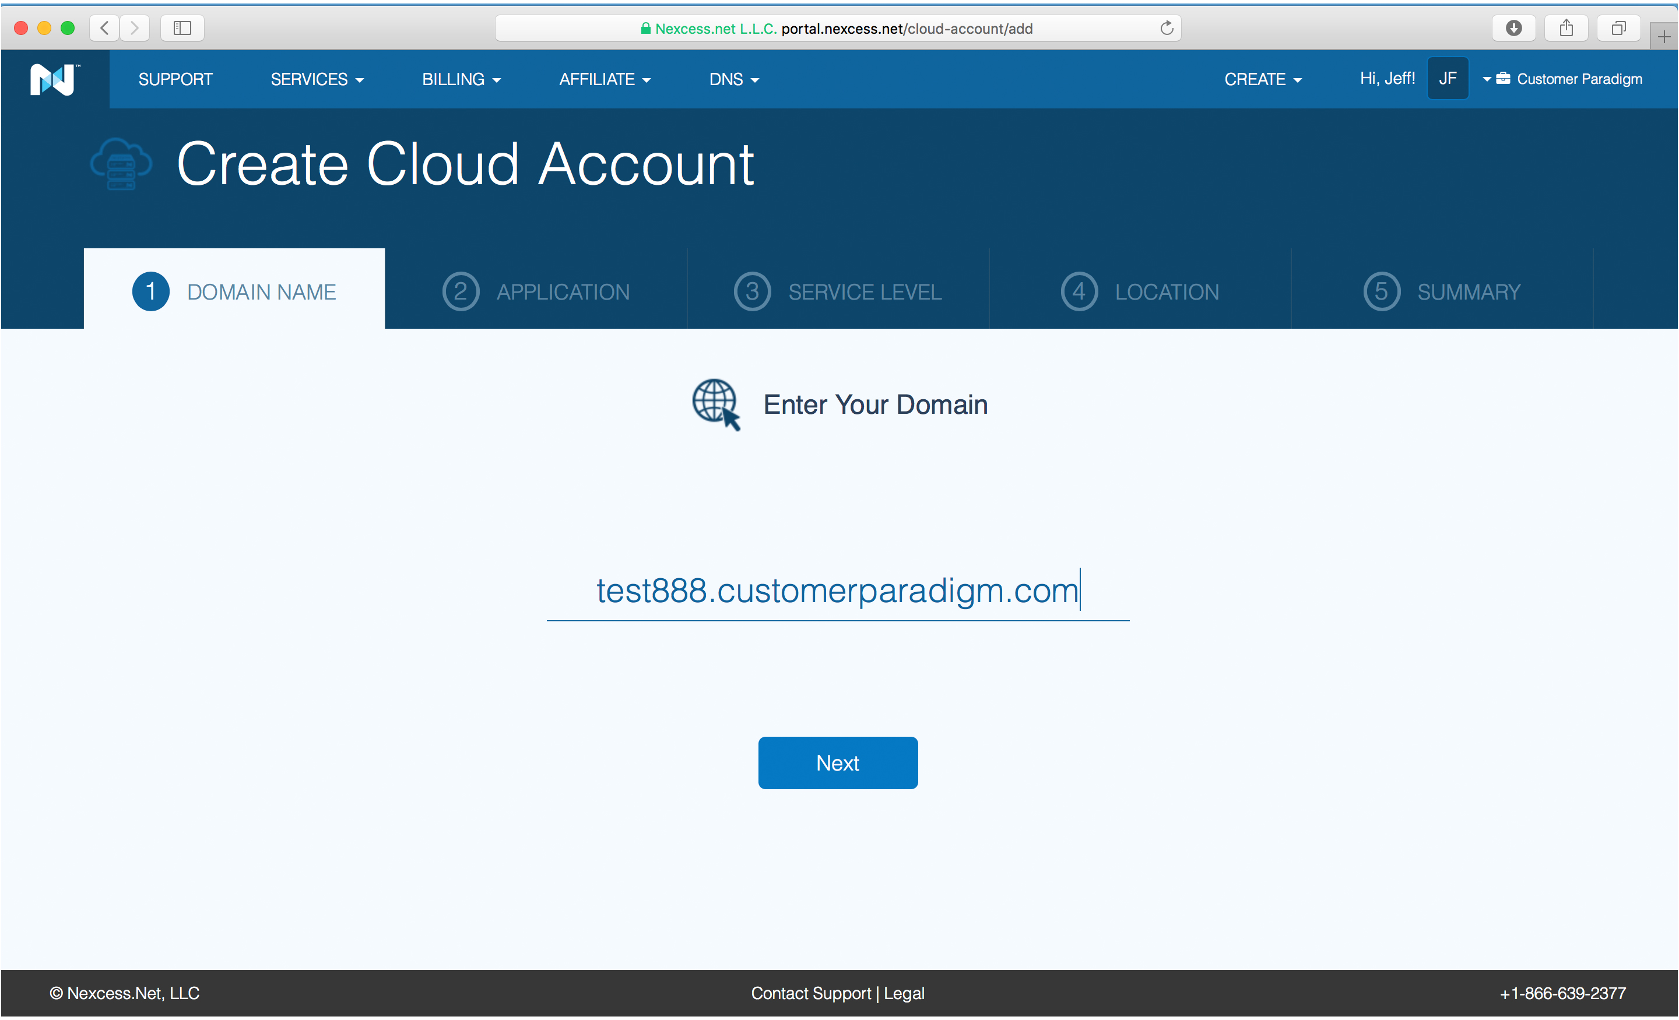Viewport: 1679px width, 1020px height.
Task: Select the LOCATION step tab
Action: 1140,289
